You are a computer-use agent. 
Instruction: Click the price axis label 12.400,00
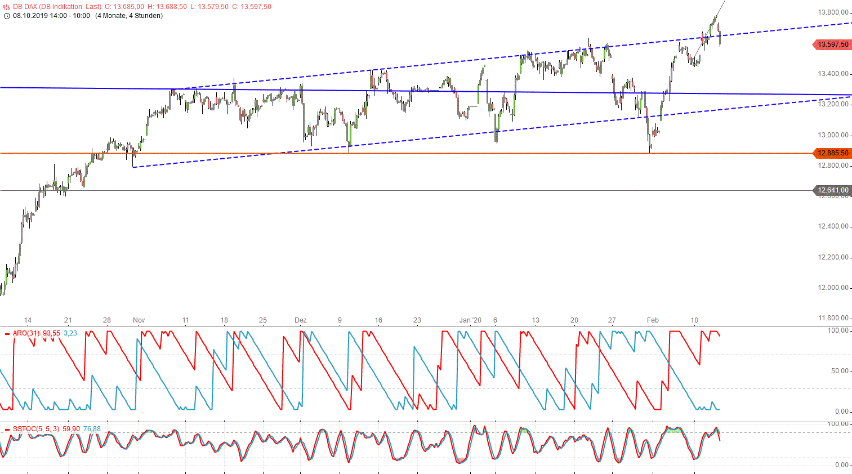[x=833, y=226]
